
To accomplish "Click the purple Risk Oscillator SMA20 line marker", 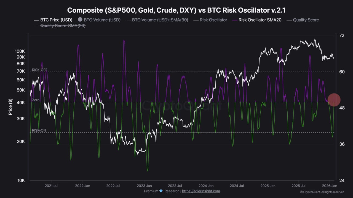I will tap(235, 20).
